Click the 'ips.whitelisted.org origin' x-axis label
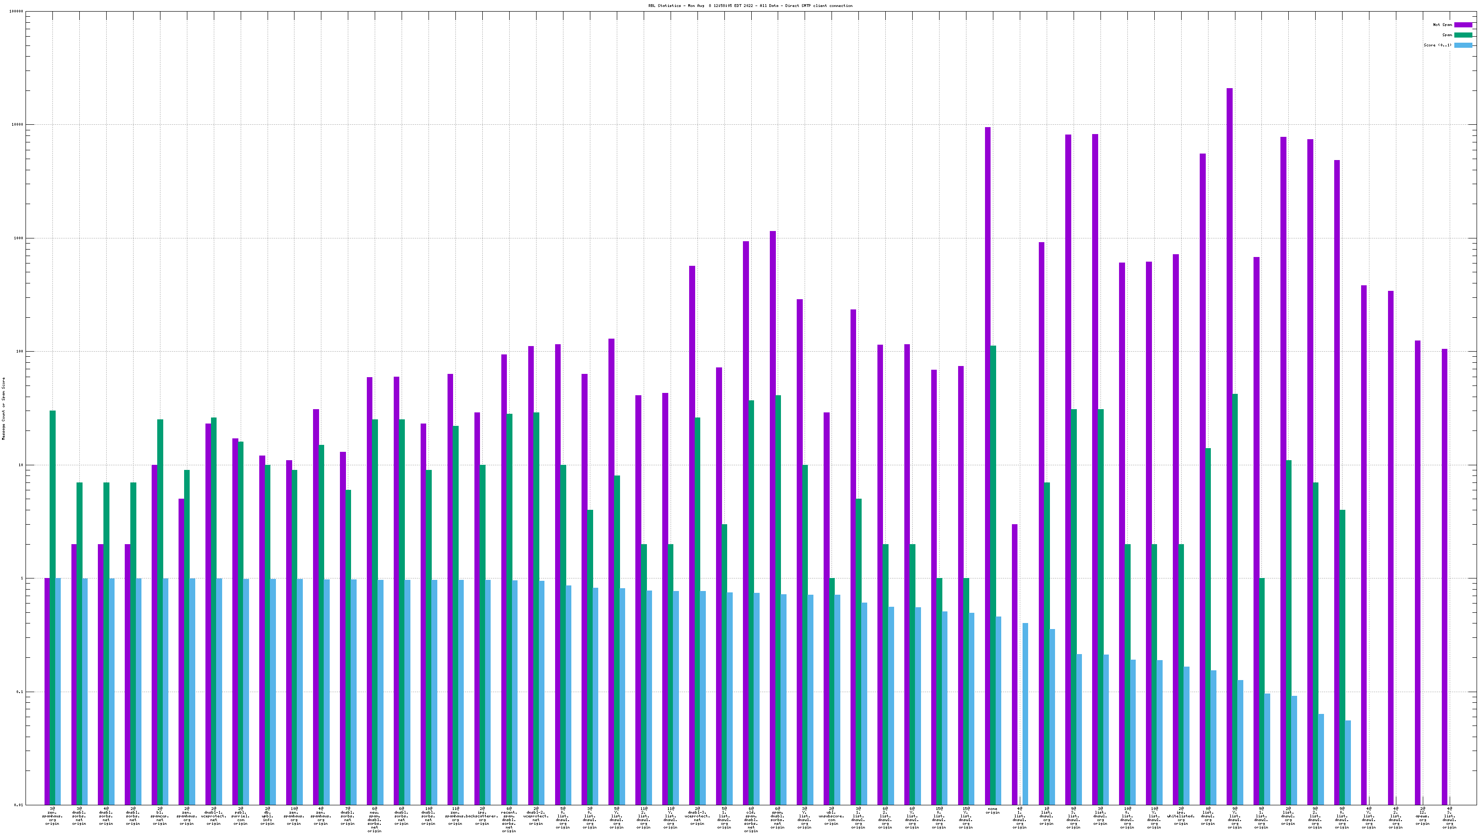This screenshot has height=835, width=1484. click(x=1181, y=816)
